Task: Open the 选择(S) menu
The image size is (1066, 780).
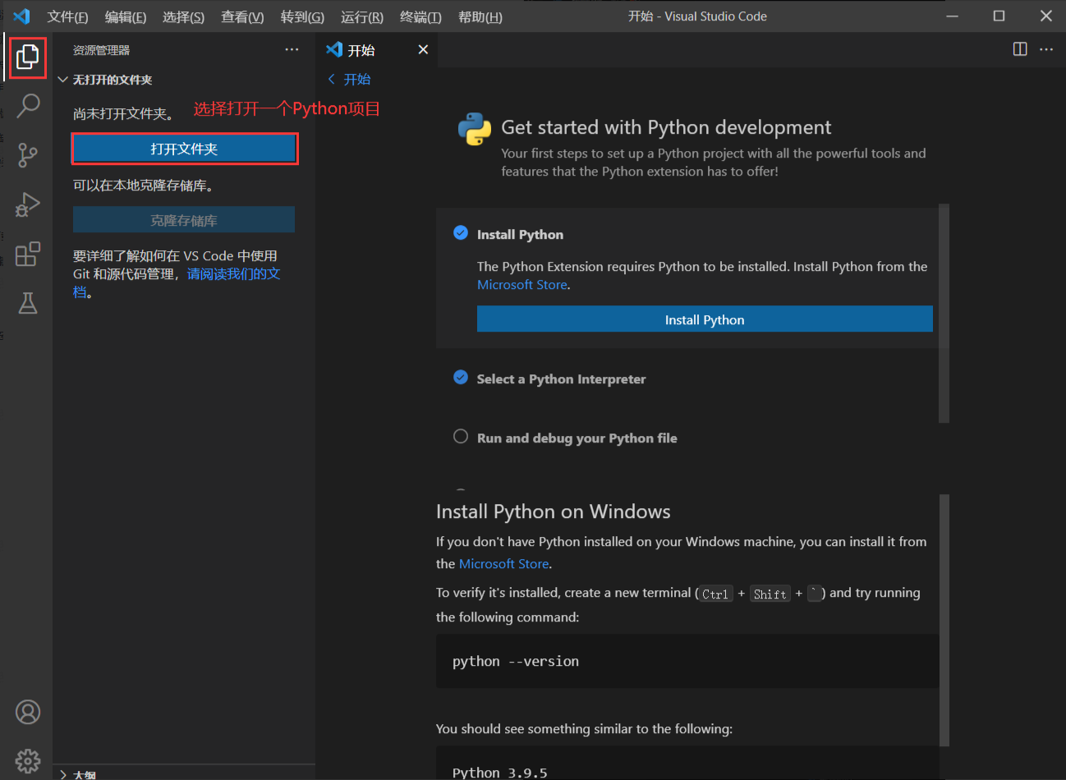Action: pyautogui.click(x=183, y=17)
